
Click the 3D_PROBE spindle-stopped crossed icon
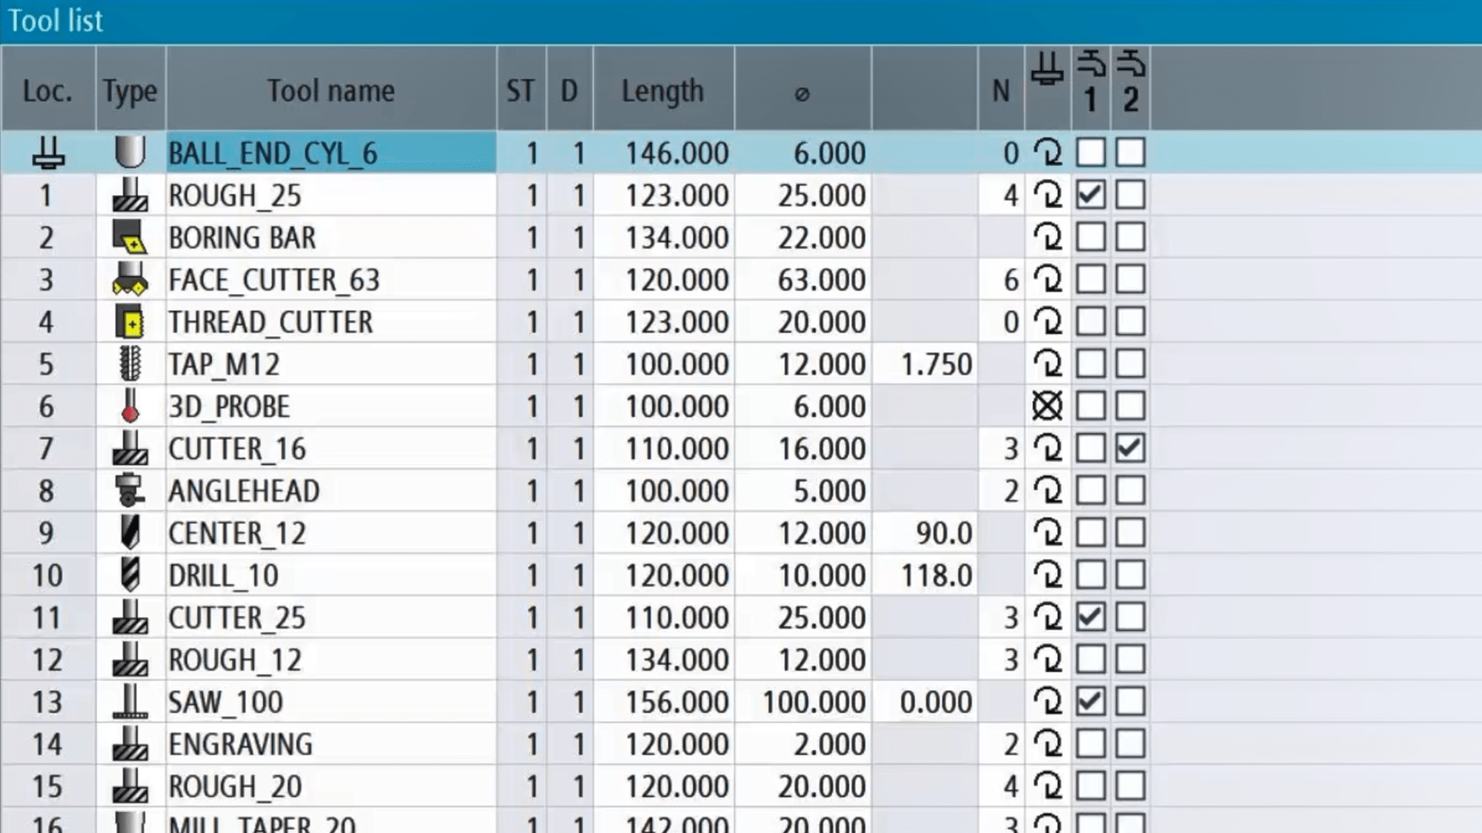[x=1047, y=406]
